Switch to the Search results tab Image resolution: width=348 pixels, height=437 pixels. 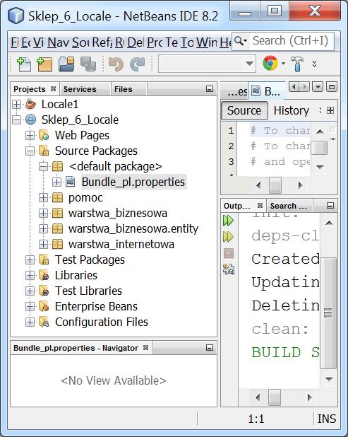289,206
